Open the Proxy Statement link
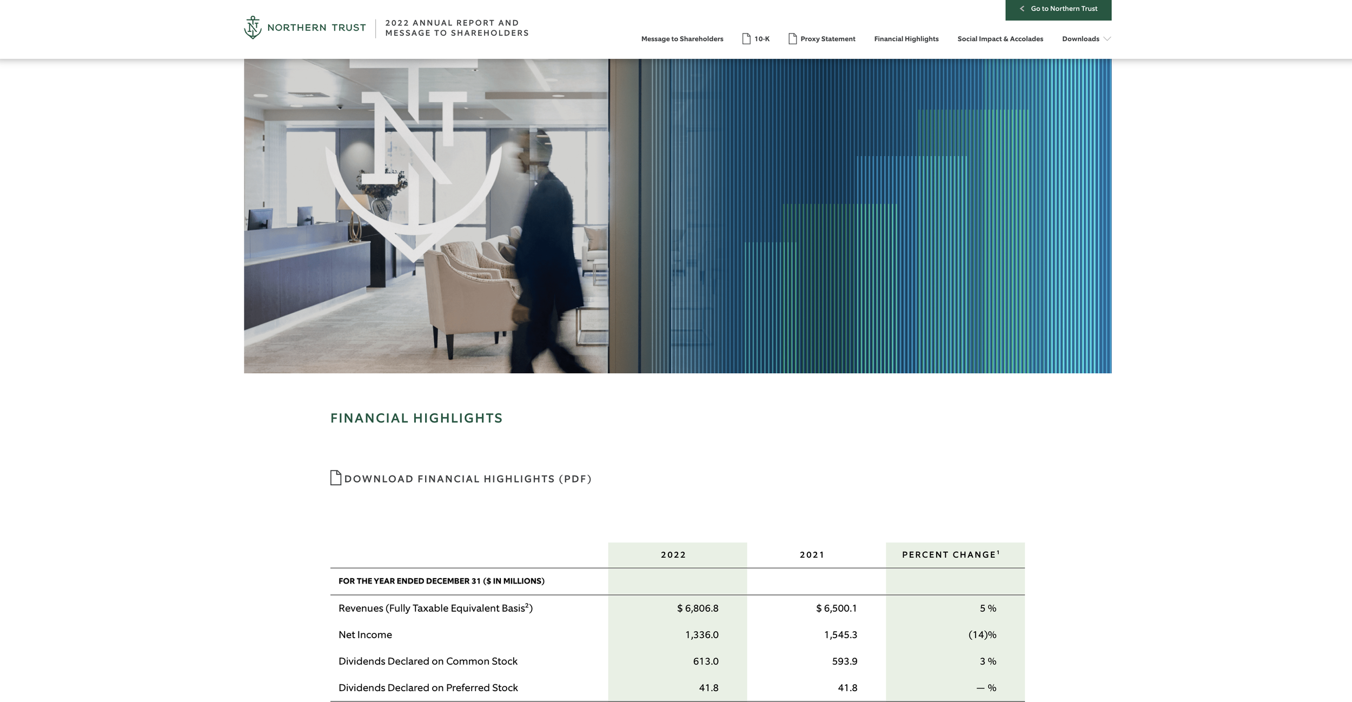The image size is (1352, 702). coord(827,39)
